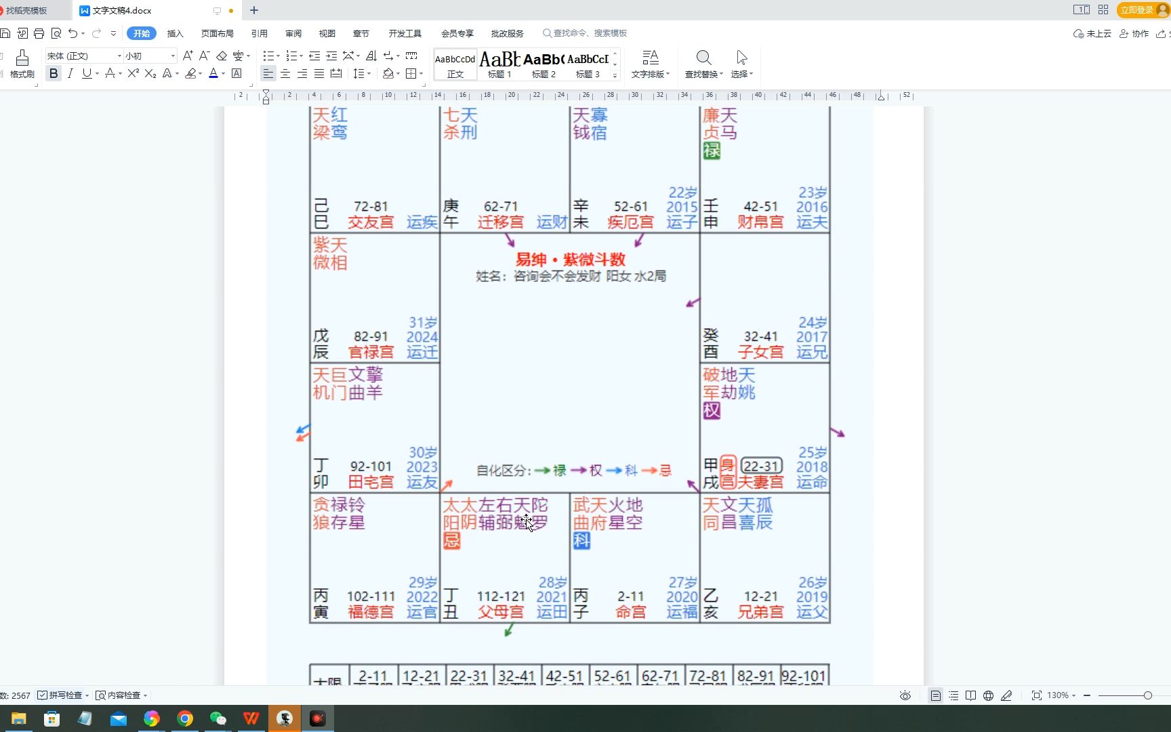Click the increase indent icon
This screenshot has width=1171, height=732.
pyautogui.click(x=331, y=56)
